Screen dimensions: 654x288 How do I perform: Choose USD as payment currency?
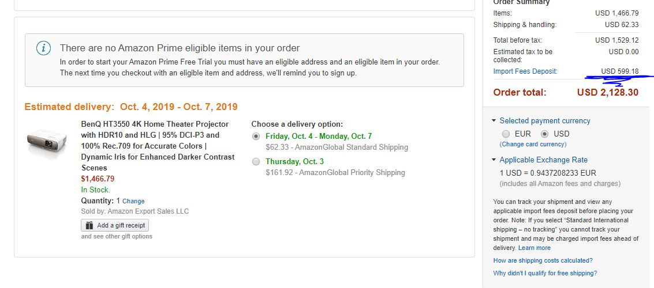(545, 134)
